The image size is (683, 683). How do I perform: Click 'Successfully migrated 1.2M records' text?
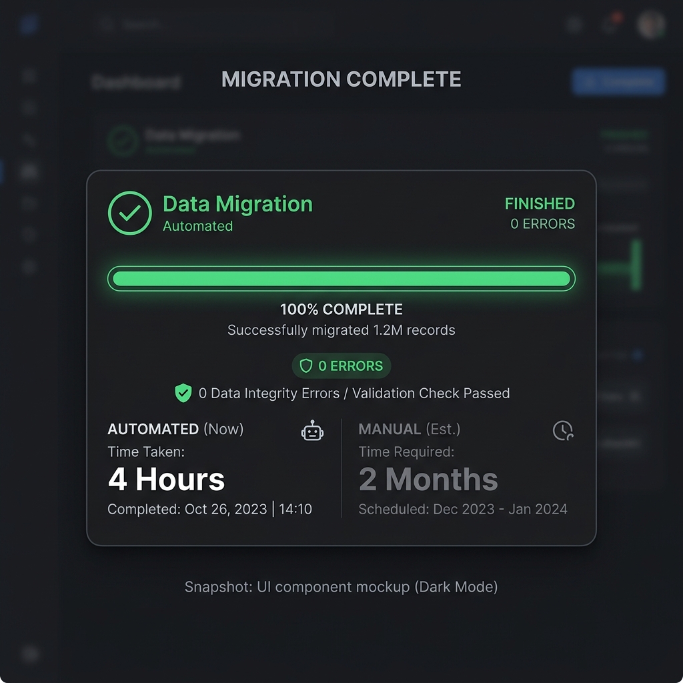tap(341, 330)
